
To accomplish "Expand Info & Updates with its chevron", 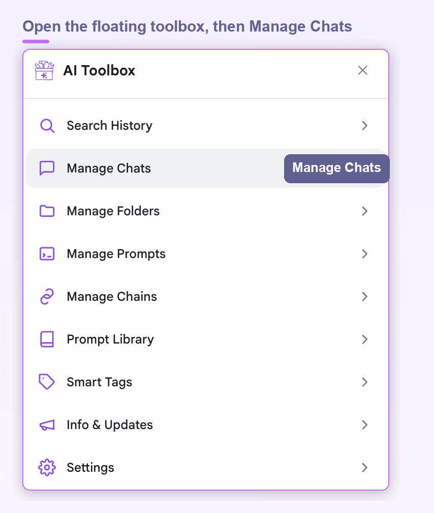I will click(x=365, y=424).
